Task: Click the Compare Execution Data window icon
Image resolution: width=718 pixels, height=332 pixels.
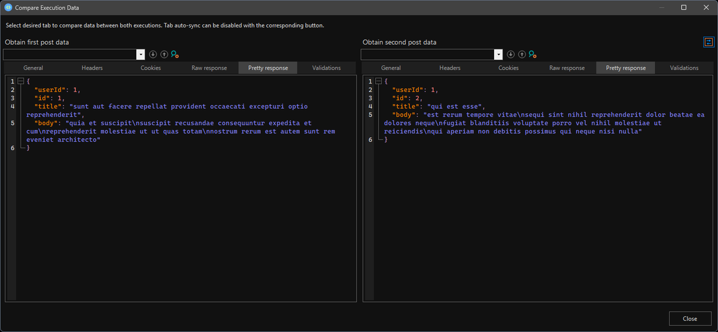Action: pyautogui.click(x=8, y=8)
